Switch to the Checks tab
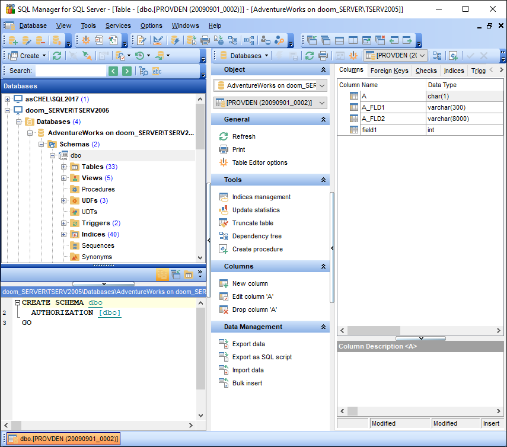 tap(426, 71)
